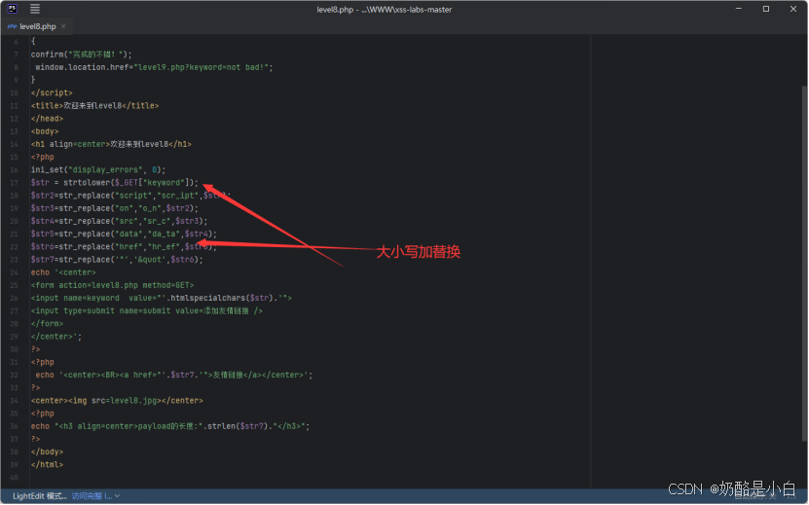Click the LightEdit mode status bar label
Viewport: 809px width, 505px height.
pos(40,496)
